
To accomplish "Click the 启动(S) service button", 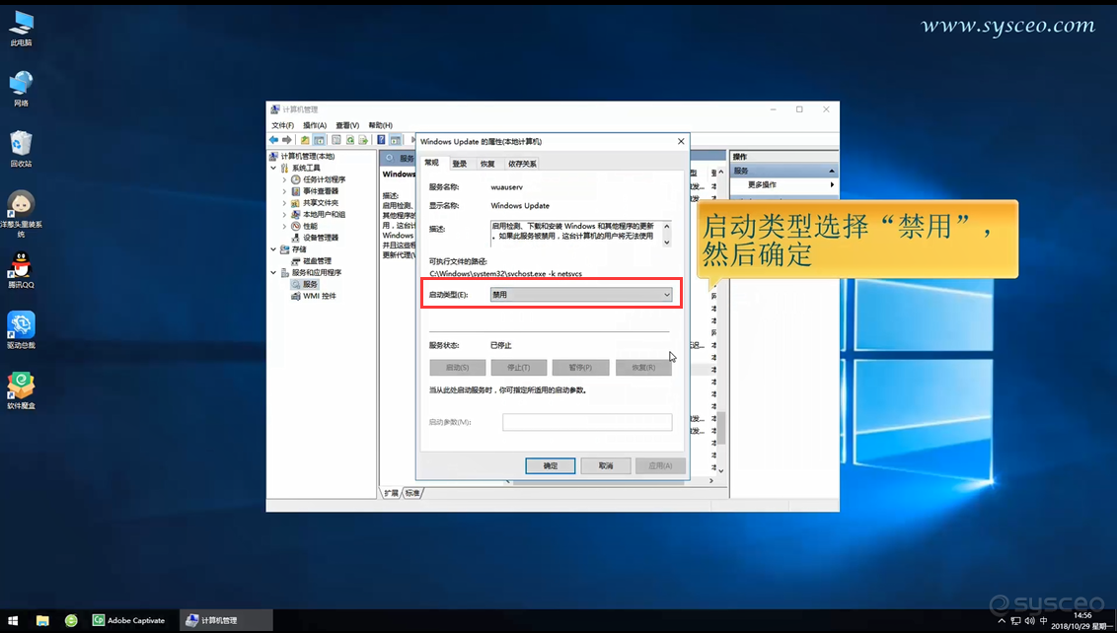I will [x=457, y=368].
